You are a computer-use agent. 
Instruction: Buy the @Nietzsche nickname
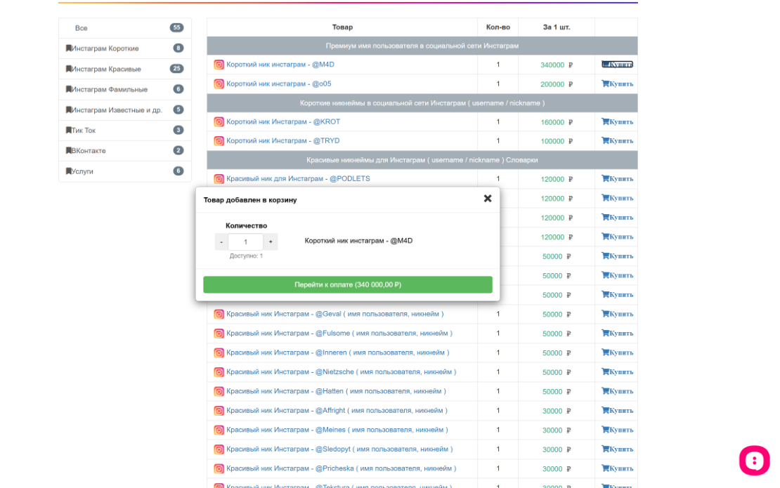pos(618,372)
